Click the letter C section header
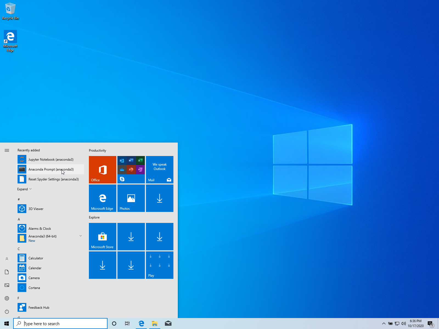Viewport: 439px width, 329px height. [19, 249]
